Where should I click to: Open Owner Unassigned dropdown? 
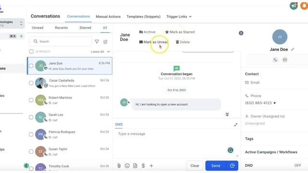pos(255,124)
